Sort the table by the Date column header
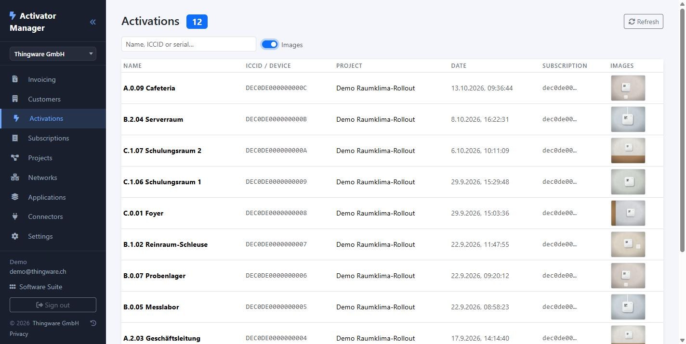 click(x=459, y=66)
